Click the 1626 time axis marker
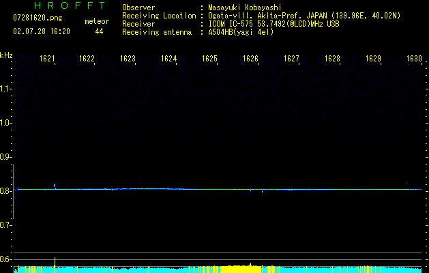The image size is (429, 273). tap(250, 59)
